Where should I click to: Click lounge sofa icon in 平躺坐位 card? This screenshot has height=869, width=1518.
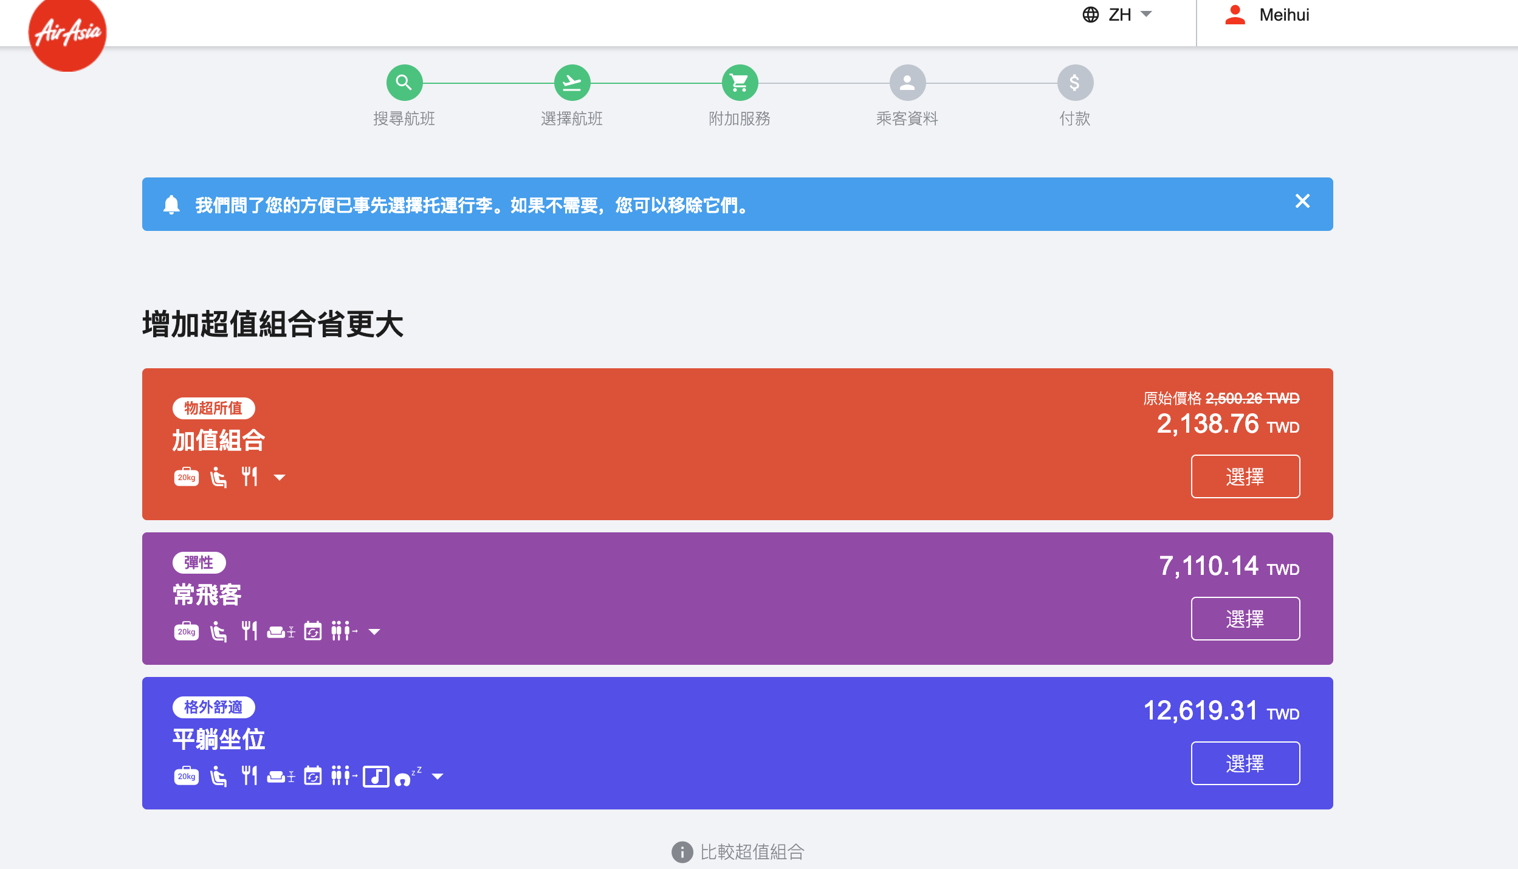(281, 777)
